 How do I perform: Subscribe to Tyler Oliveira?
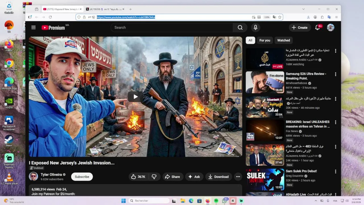82,177
